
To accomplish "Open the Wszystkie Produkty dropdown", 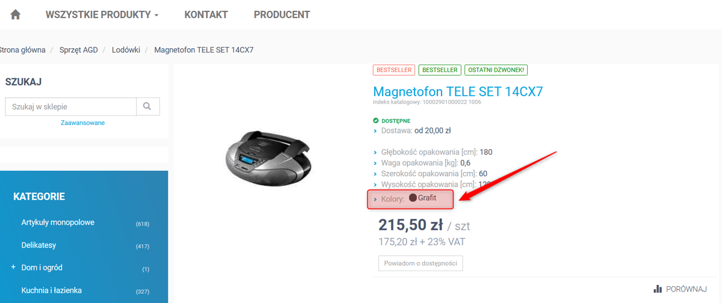I will [x=102, y=14].
